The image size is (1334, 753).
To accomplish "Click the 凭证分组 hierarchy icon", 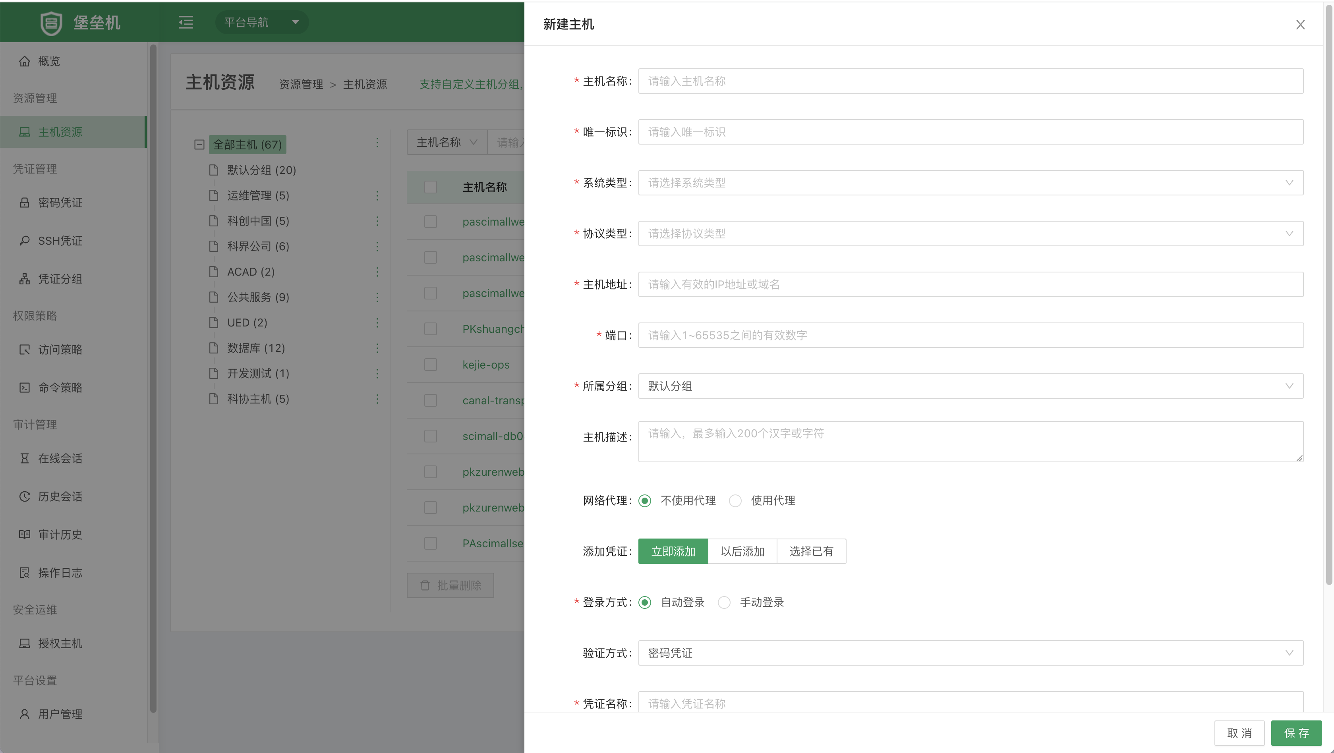I will coord(24,279).
